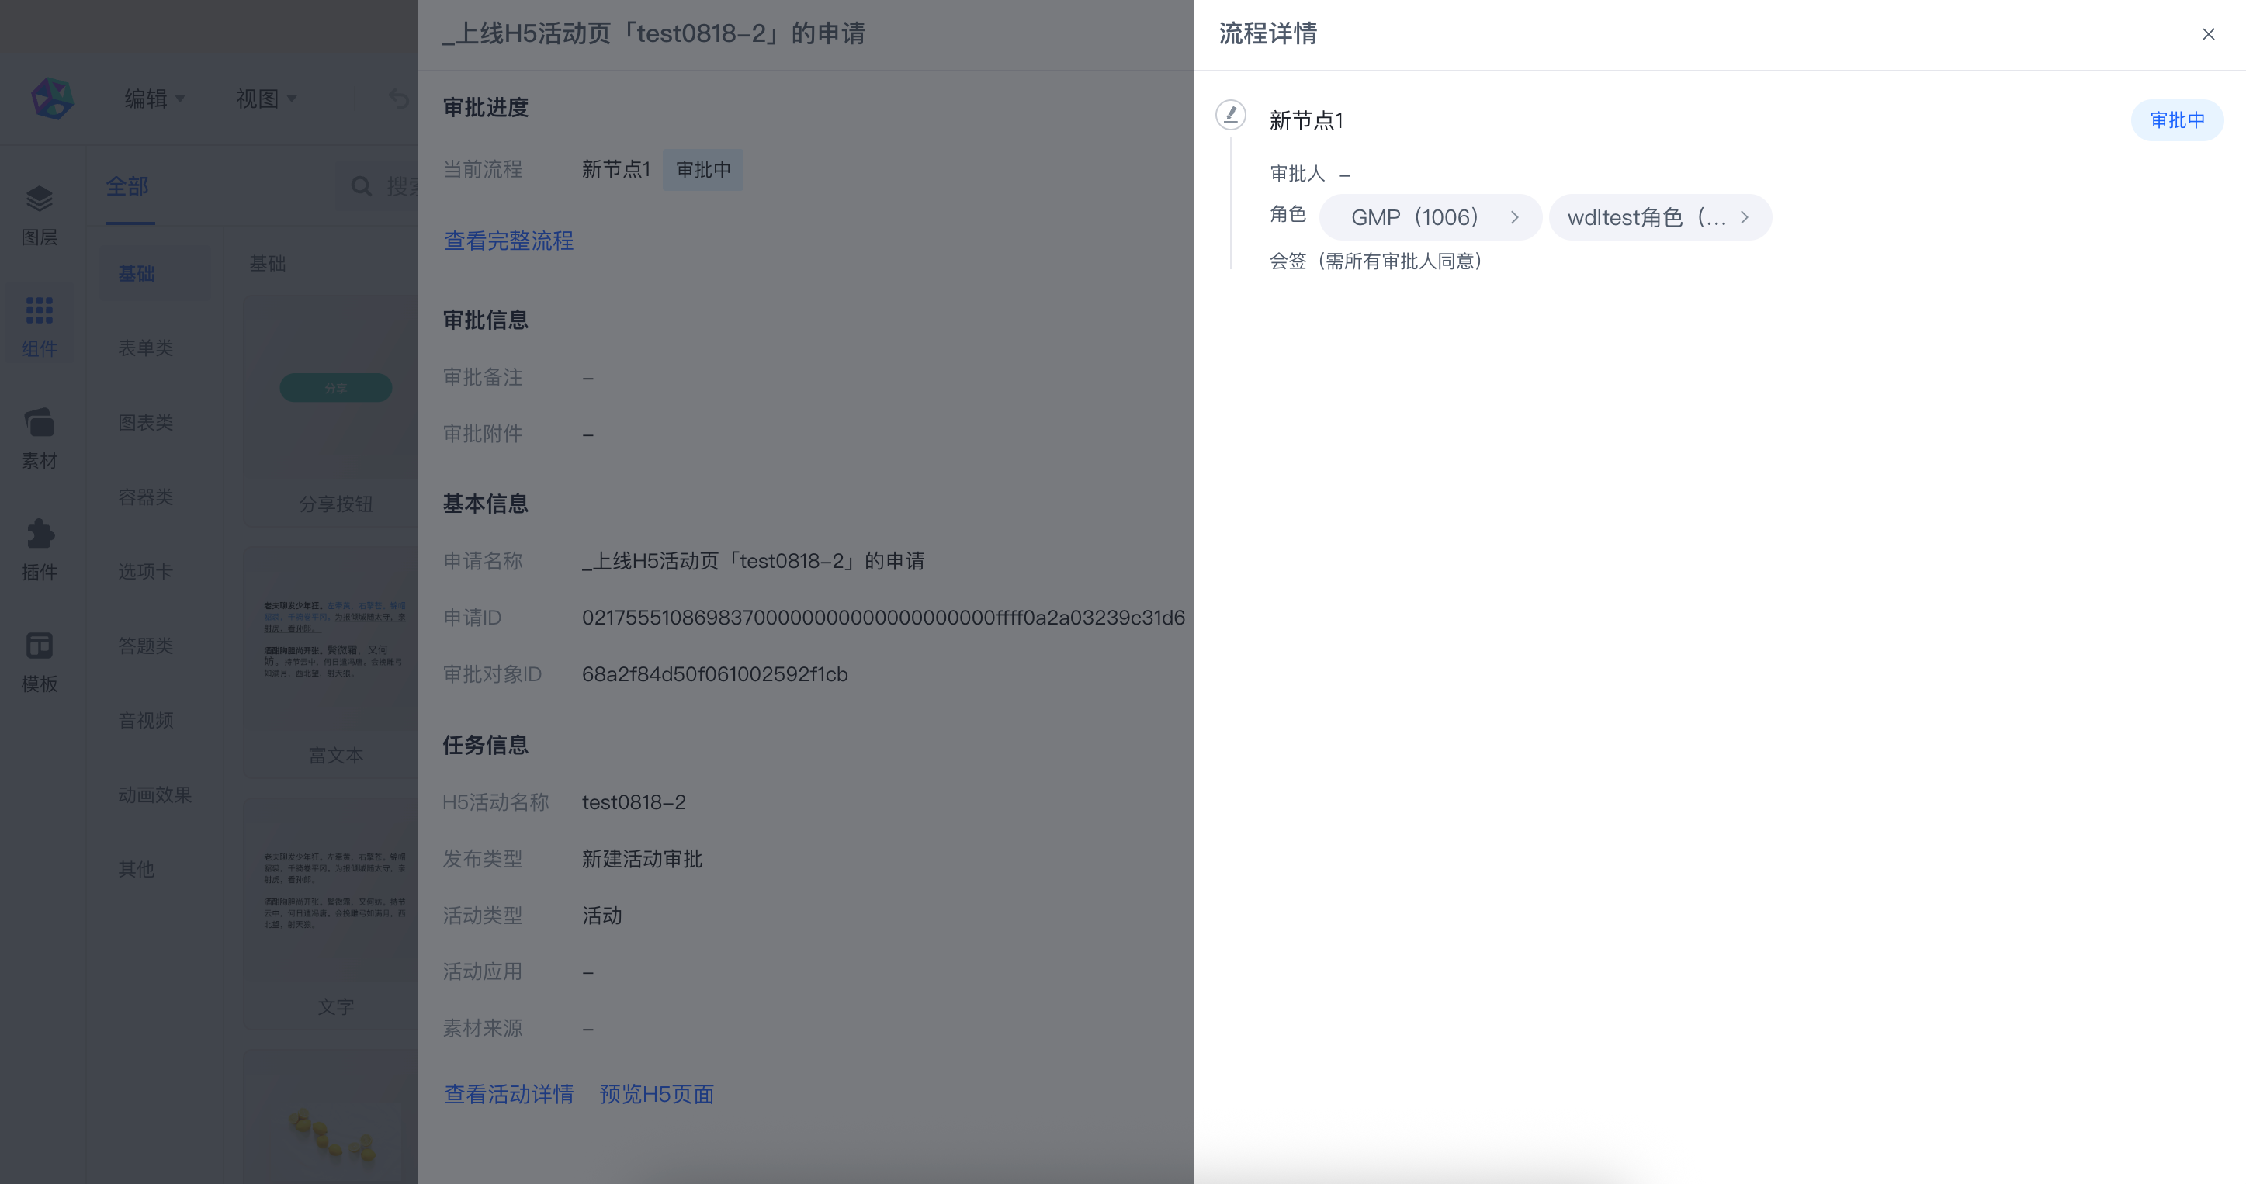Expand the wdltest角色 role chevron

click(1744, 217)
